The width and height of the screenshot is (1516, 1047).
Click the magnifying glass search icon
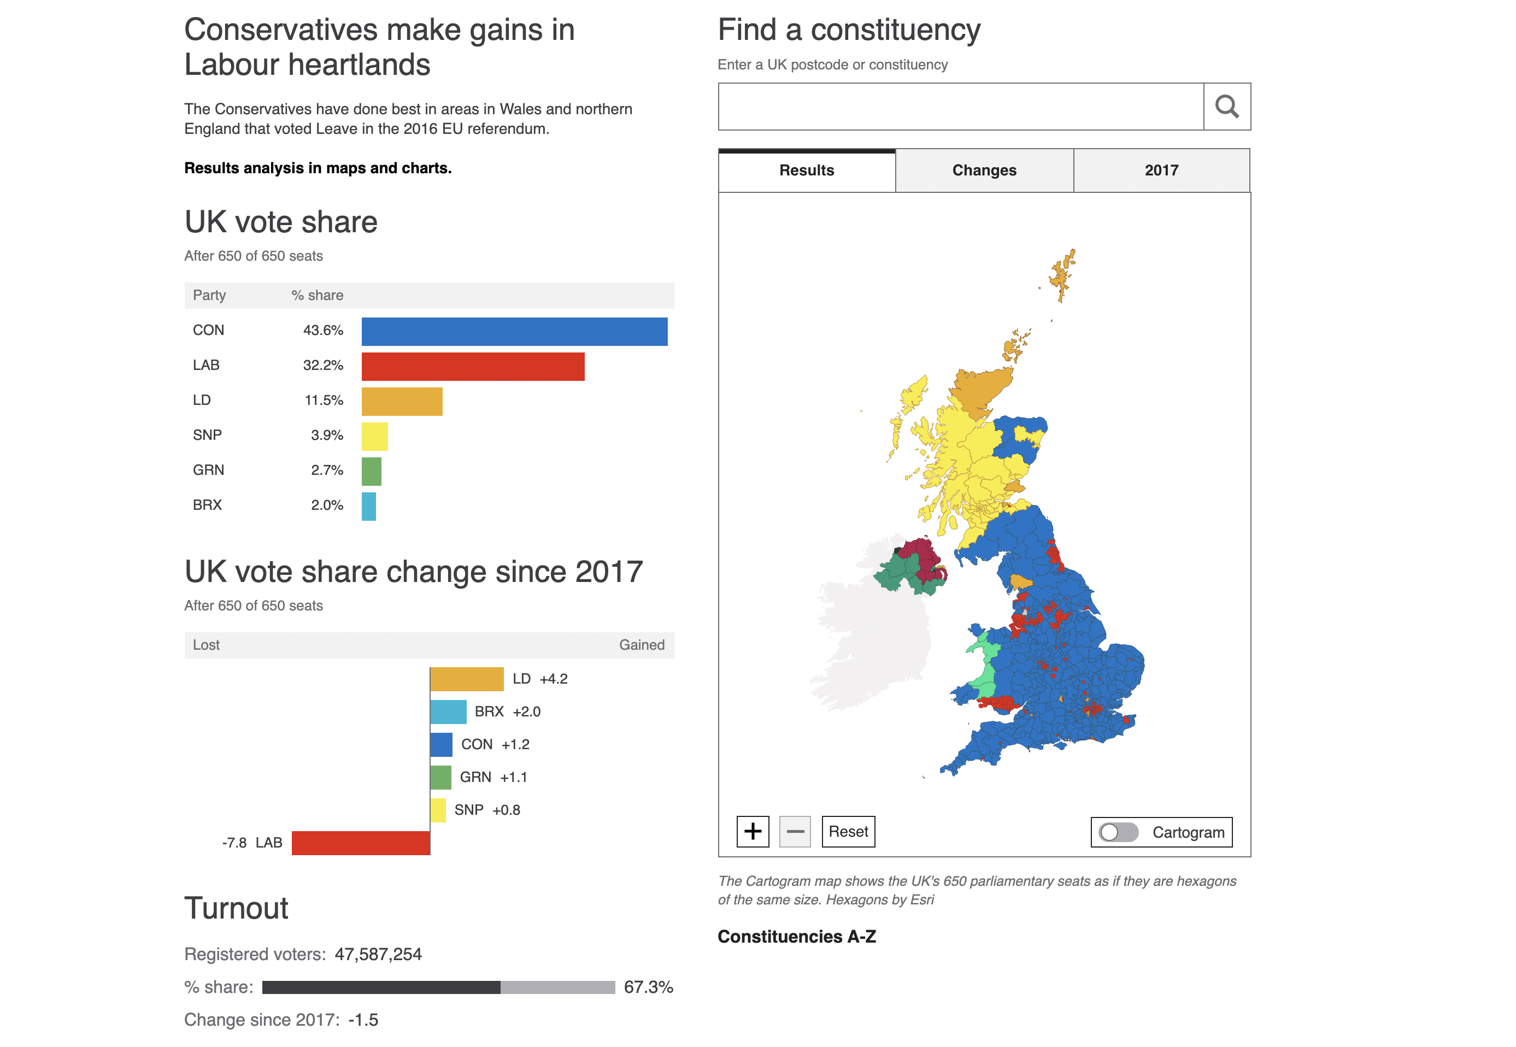(x=1226, y=106)
